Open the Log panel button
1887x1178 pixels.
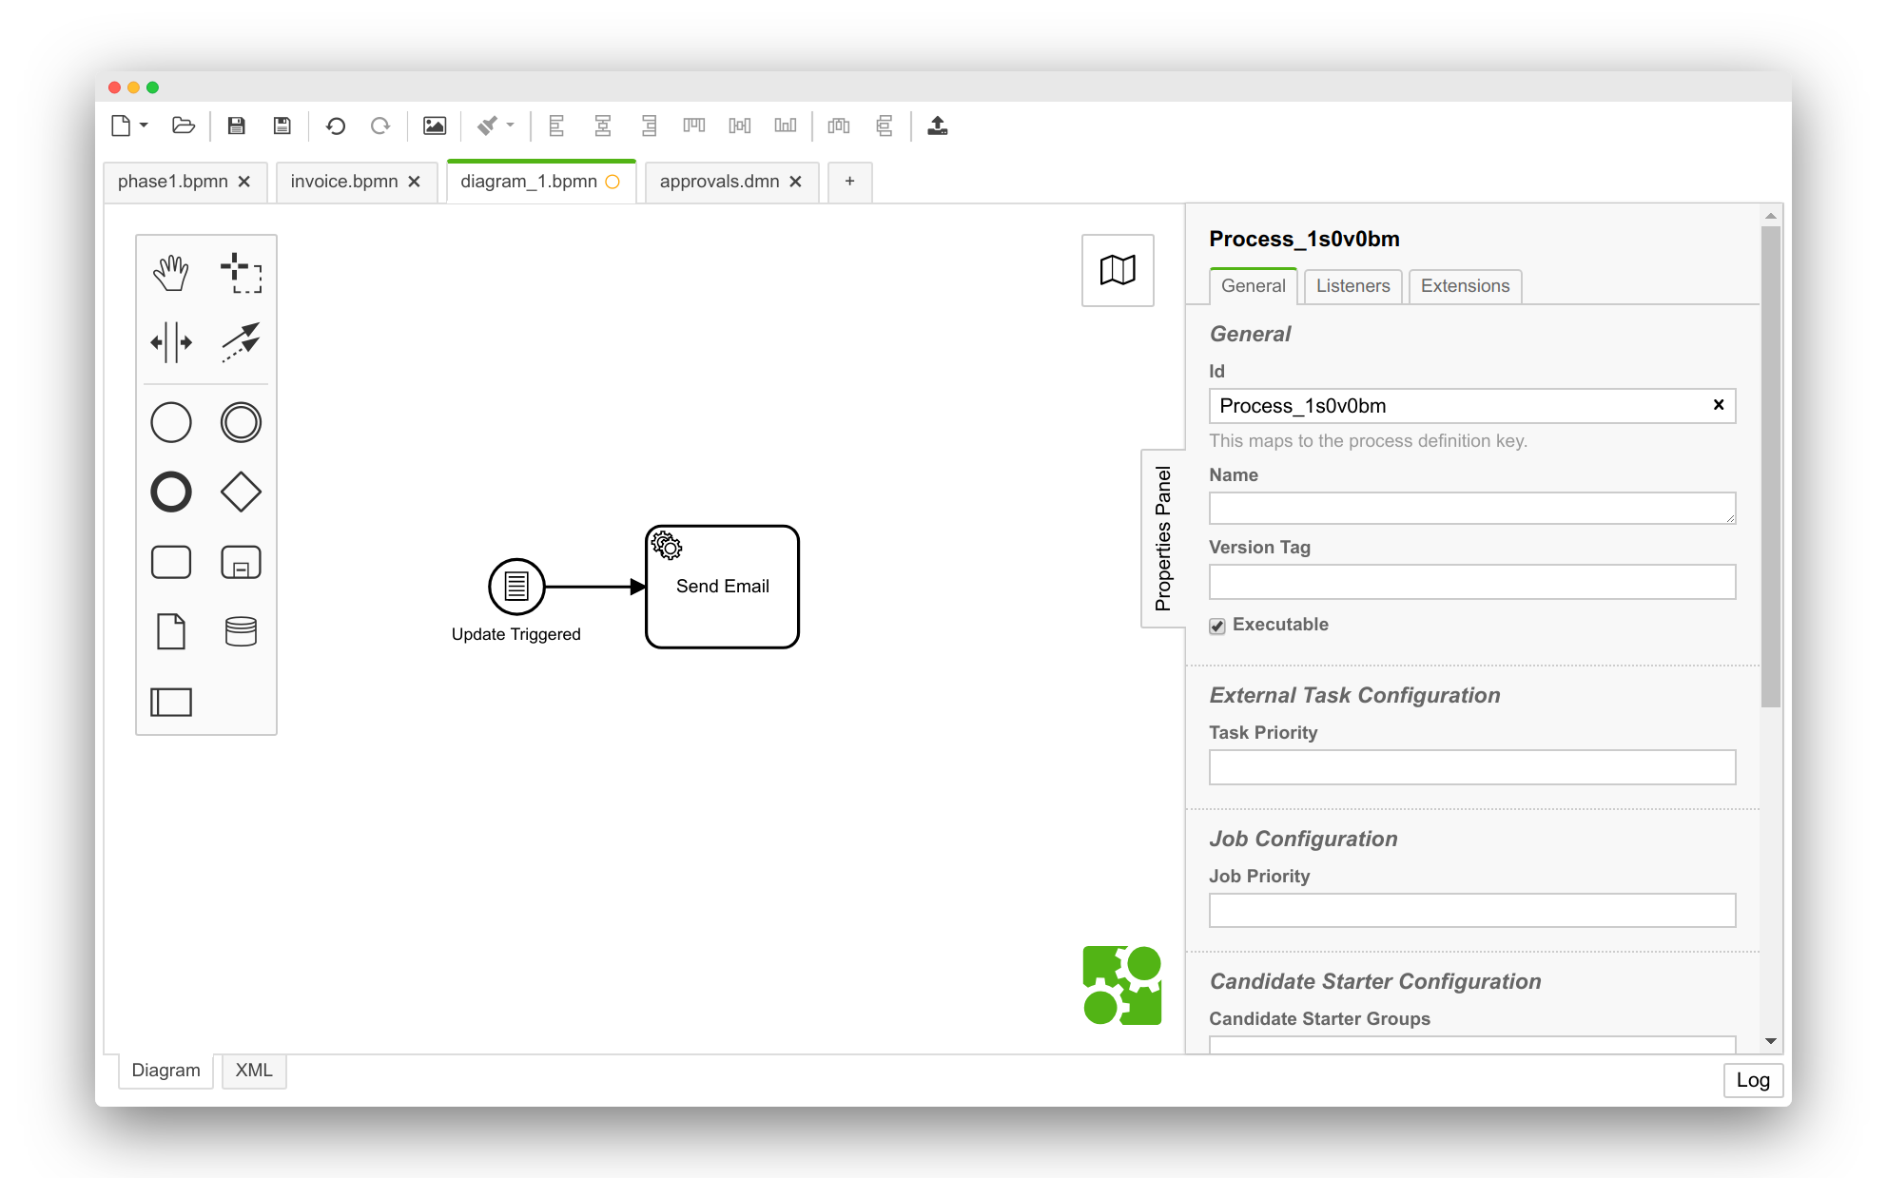[x=1752, y=1080]
